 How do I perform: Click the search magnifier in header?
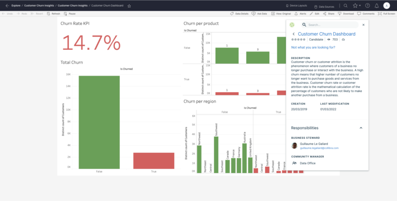[345, 6]
